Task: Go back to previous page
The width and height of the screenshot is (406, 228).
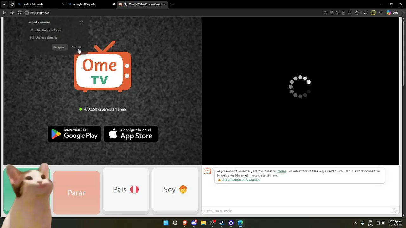Action: [x=4, y=13]
